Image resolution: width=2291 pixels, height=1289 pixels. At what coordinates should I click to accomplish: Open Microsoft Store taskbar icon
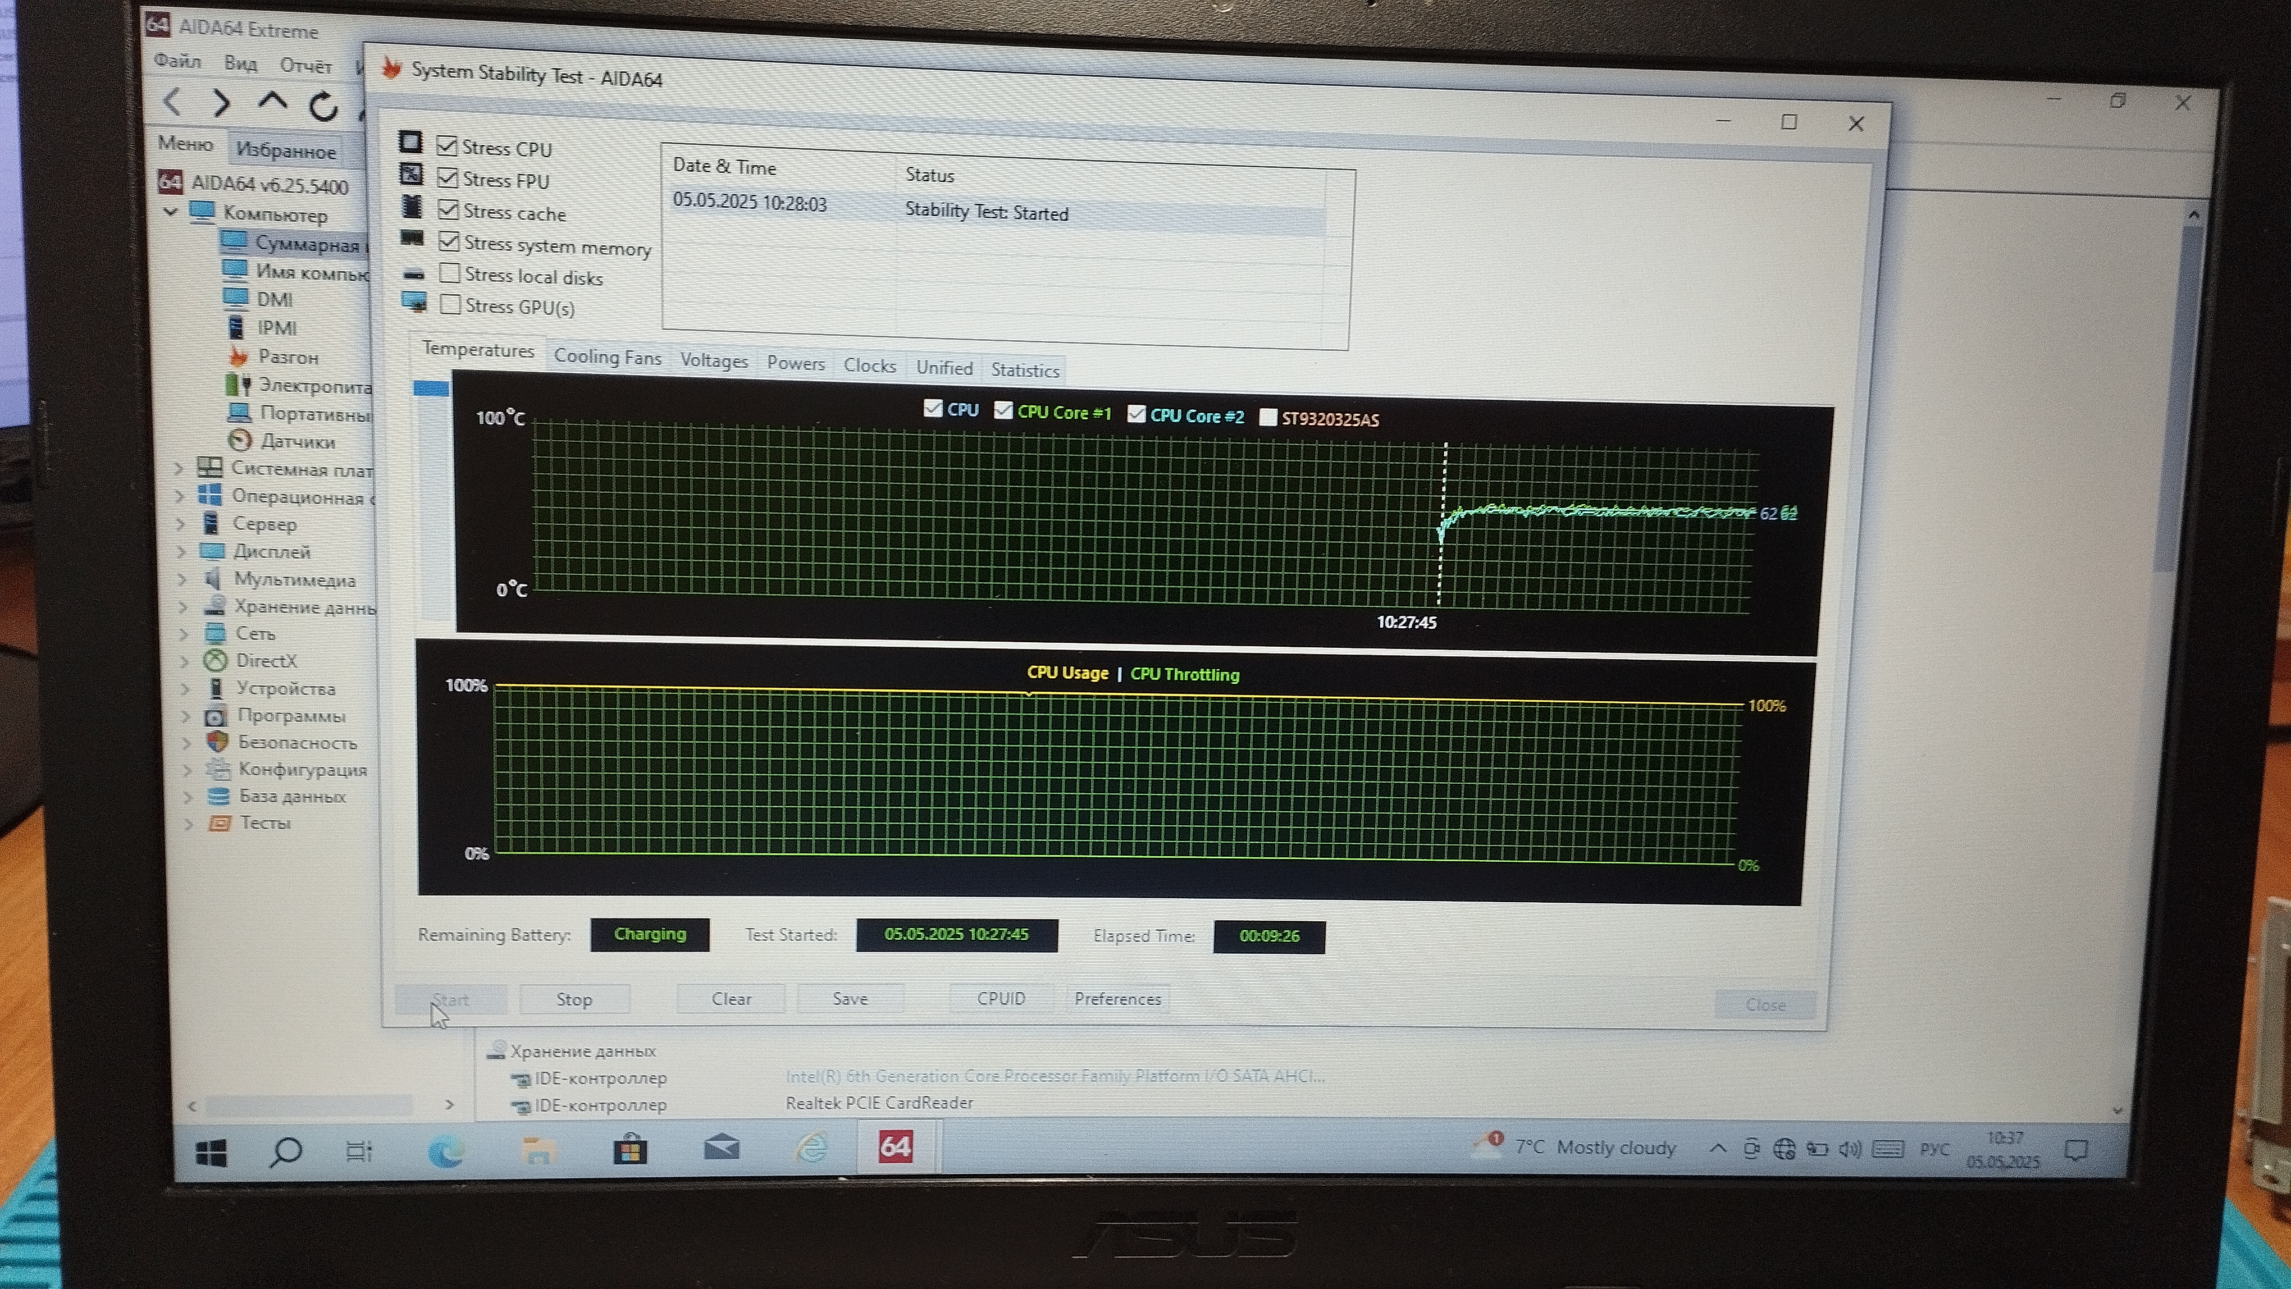629,1150
